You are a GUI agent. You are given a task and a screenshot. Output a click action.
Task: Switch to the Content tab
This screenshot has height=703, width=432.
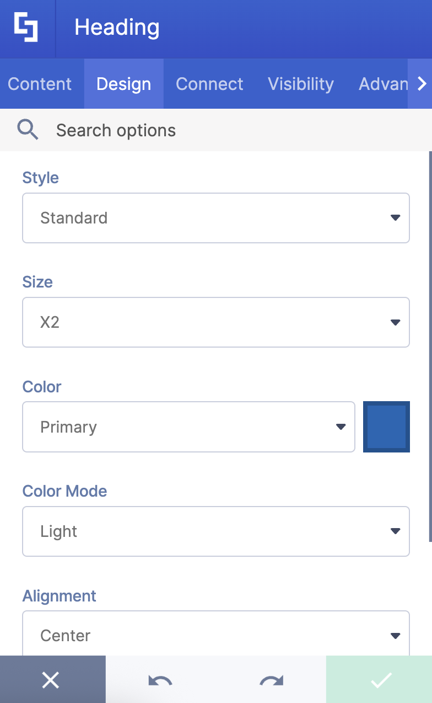(39, 84)
